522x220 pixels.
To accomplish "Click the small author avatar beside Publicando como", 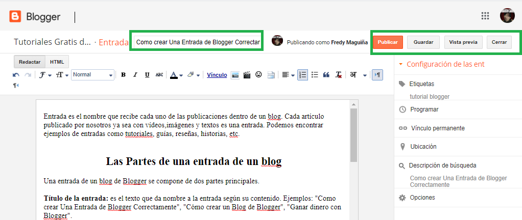I will click(277, 40).
